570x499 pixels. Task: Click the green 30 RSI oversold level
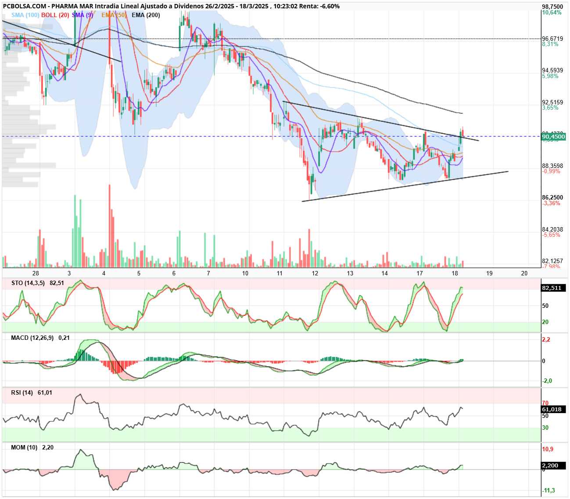pyautogui.click(x=545, y=428)
